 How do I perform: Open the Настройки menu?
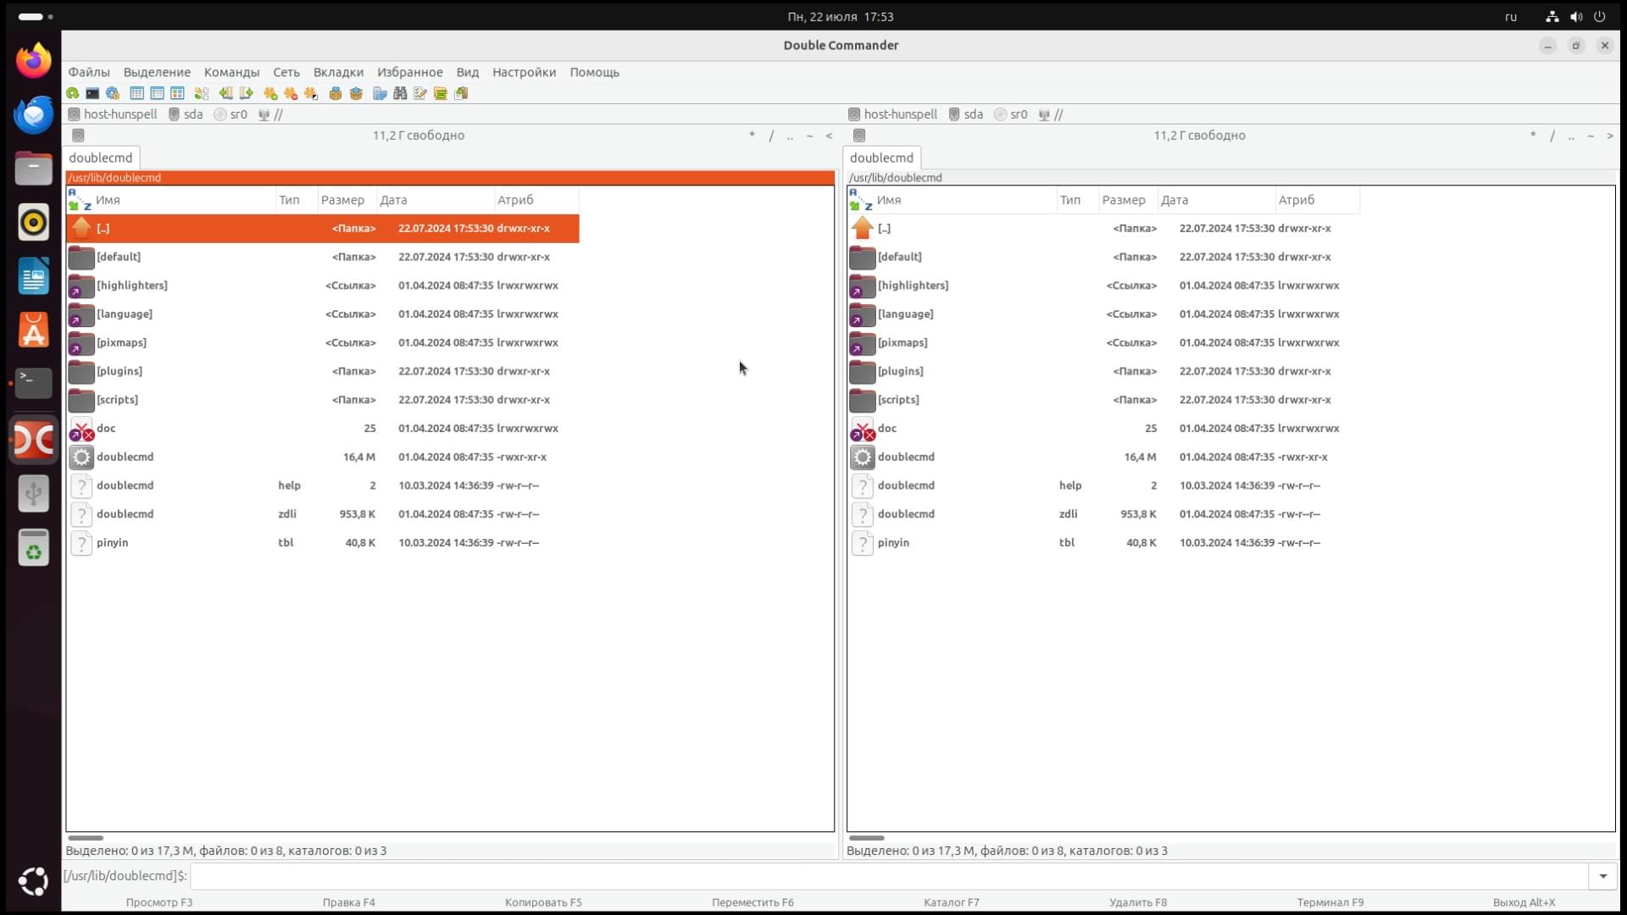click(x=524, y=72)
